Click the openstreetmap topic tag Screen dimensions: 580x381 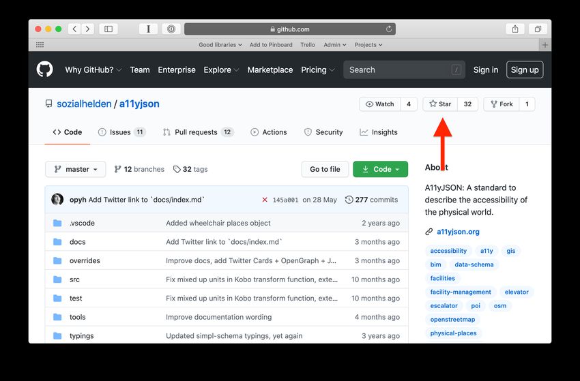pos(452,319)
